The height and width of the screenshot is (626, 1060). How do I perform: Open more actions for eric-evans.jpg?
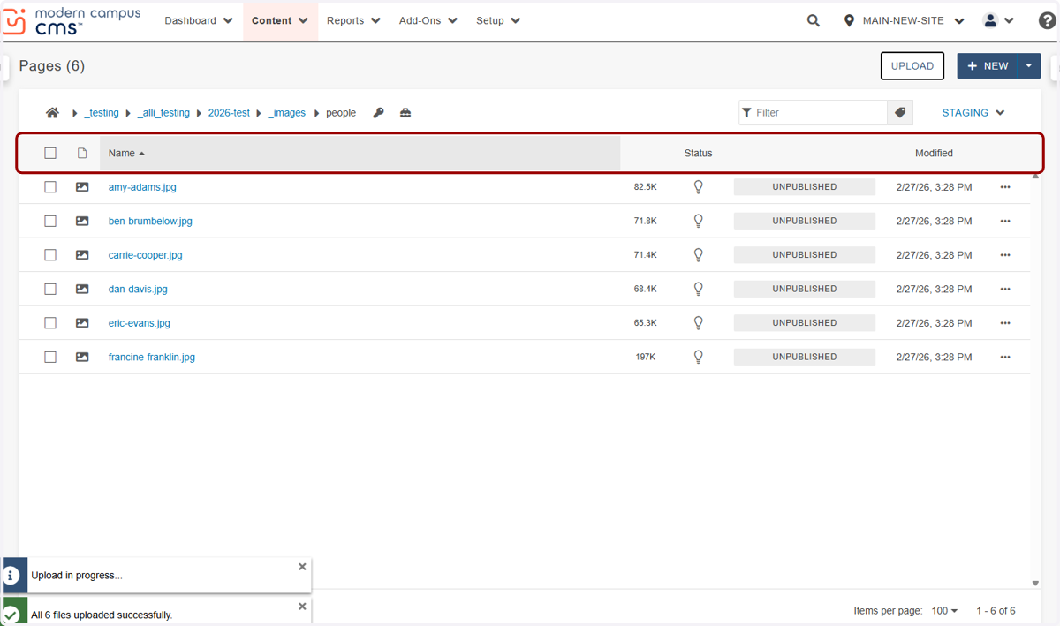(x=1005, y=323)
